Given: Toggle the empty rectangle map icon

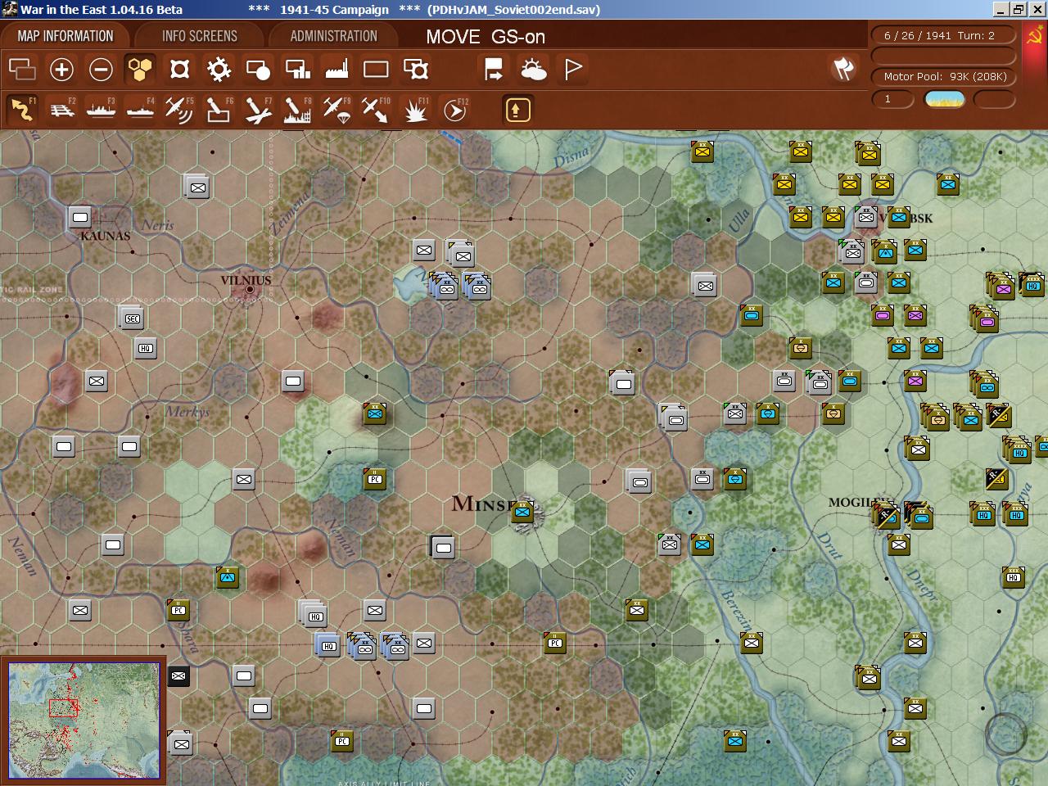Looking at the screenshot, I should coord(376,70).
